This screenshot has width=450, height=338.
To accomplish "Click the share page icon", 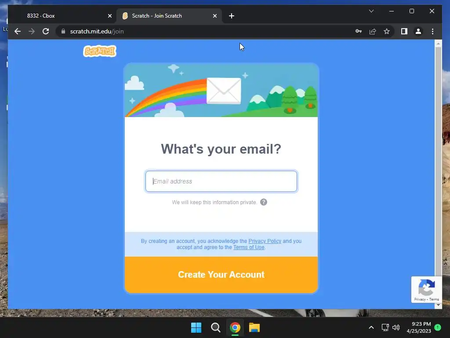I will (x=373, y=31).
